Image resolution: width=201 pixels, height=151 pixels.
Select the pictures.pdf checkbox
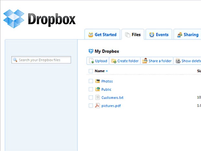coord(90,106)
